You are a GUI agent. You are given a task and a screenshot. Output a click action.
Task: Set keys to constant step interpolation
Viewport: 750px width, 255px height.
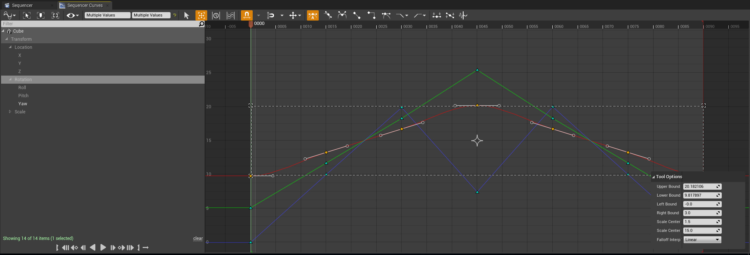[371, 15]
